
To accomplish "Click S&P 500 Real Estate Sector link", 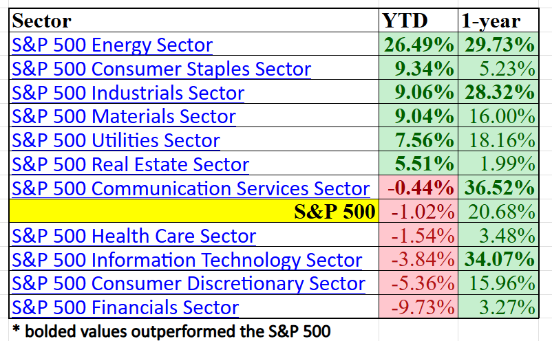I will pyautogui.click(x=131, y=164).
